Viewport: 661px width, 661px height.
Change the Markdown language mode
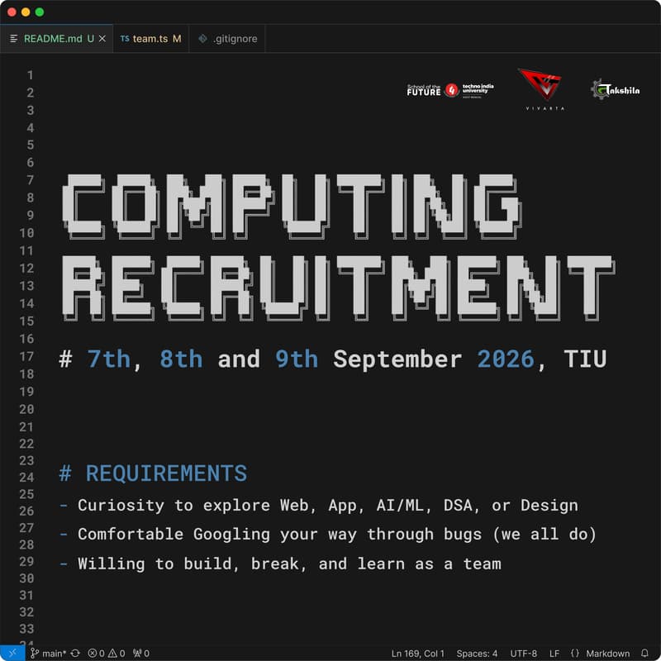click(x=608, y=654)
